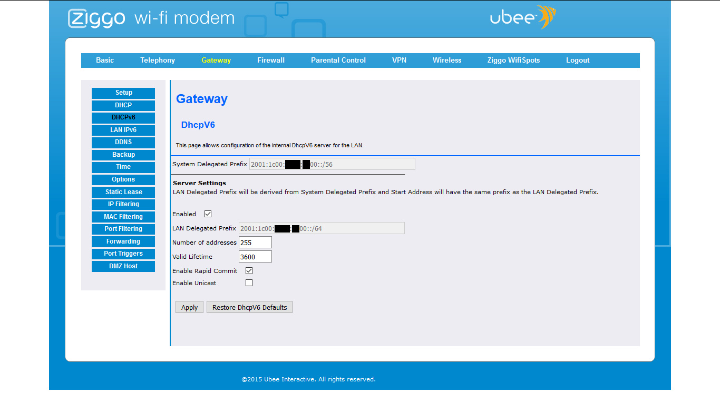Open the Telephony tab
Viewport: 720px width, 404px height.
(158, 60)
